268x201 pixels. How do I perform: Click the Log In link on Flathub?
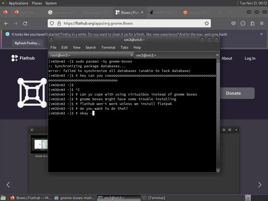coord(250,58)
